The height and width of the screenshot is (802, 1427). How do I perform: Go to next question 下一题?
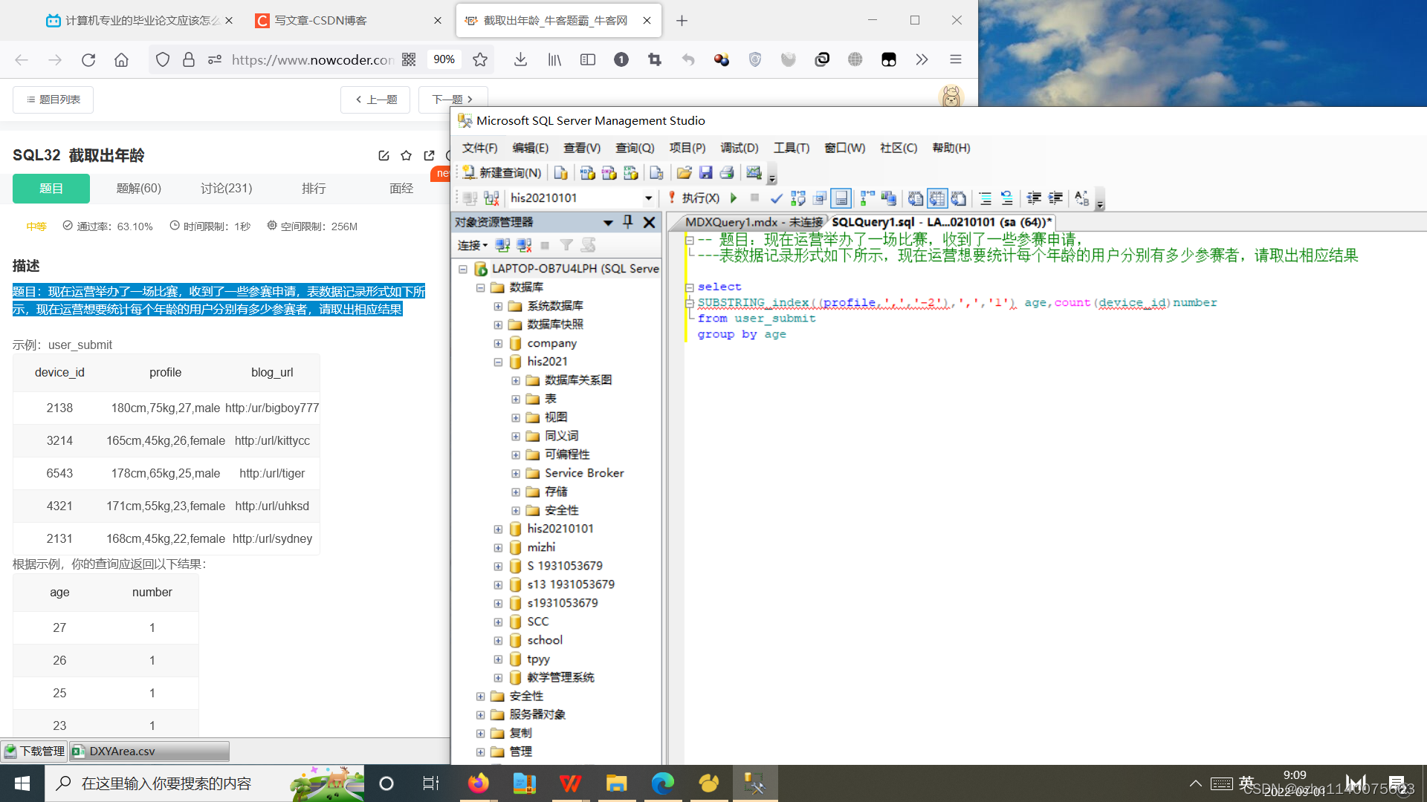453,100
